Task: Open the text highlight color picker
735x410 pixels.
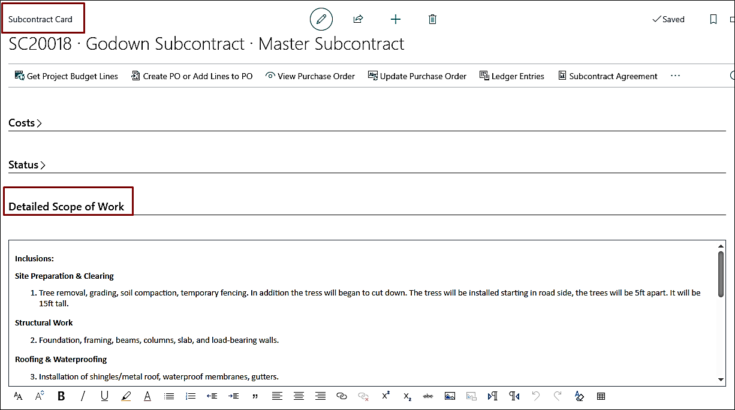Action: click(x=126, y=396)
